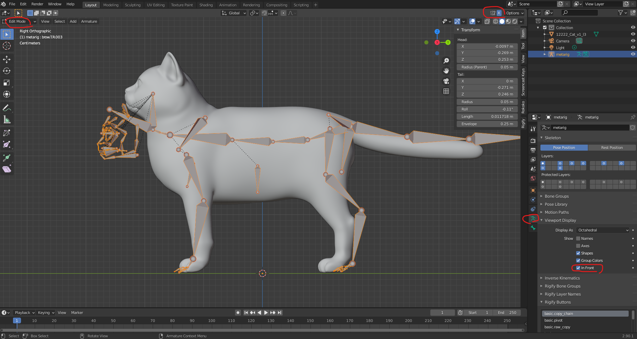Viewport: 637px width, 339px height.
Task: Activate the Move tool
Action: click(x=7, y=59)
